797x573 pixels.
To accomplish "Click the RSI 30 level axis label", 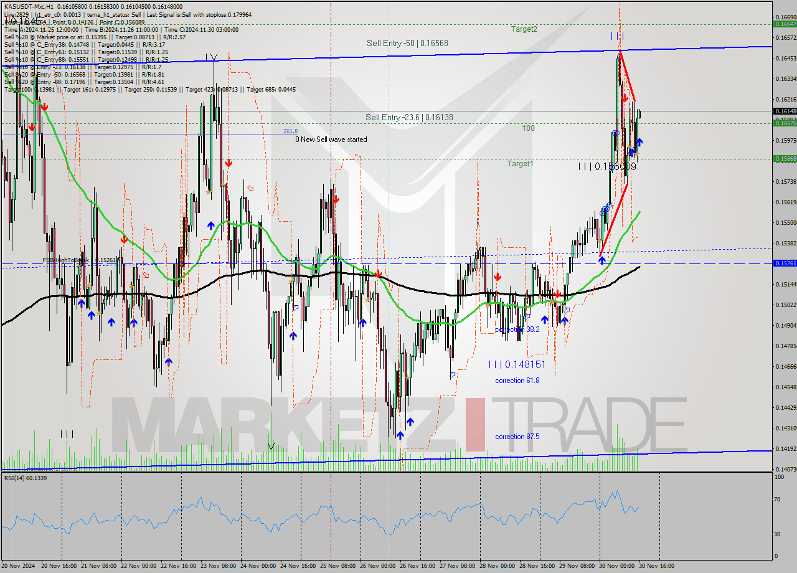I will pos(778,534).
